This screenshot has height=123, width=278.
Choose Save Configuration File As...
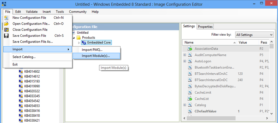pyautogui.click(x=38, y=41)
